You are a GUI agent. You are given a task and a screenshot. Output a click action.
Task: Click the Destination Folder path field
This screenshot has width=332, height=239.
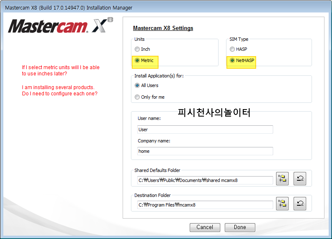coord(205,205)
